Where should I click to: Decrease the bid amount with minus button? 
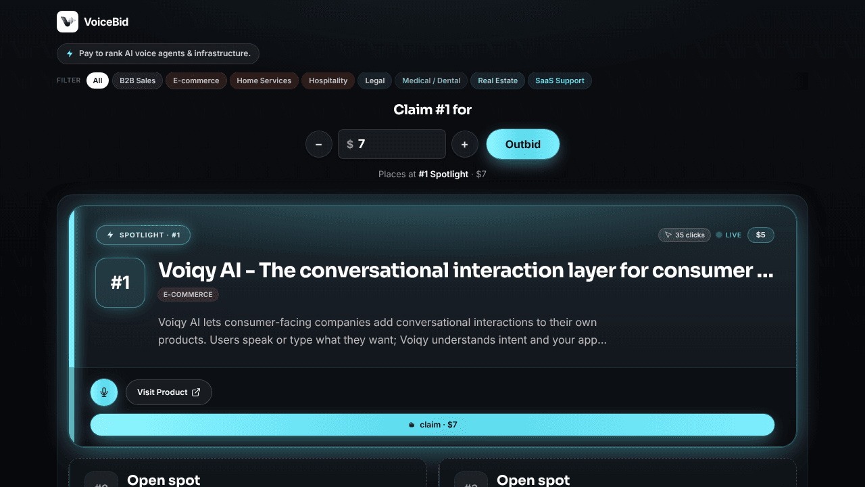tap(319, 144)
